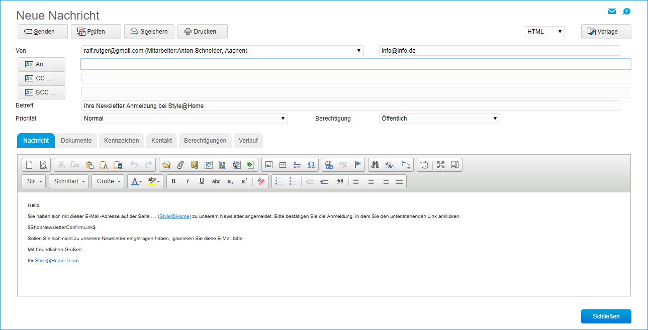648x330 pixels.
Task: Maximize the editor area
Action: 441,165
